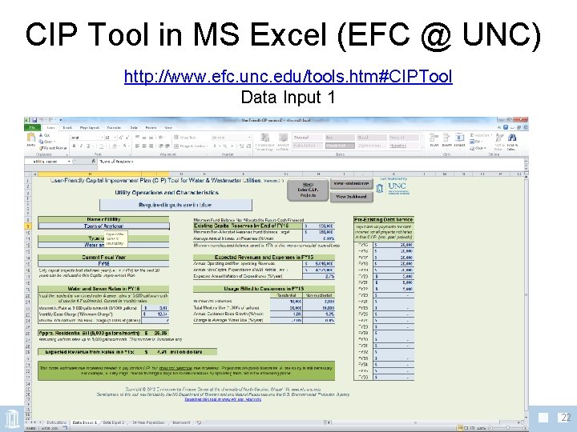Image resolution: width=577 pixels, height=432 pixels.
Task: Click the Align Text Left icon
Action: pos(137,146)
